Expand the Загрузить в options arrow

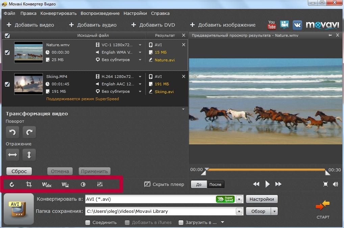click(x=222, y=222)
